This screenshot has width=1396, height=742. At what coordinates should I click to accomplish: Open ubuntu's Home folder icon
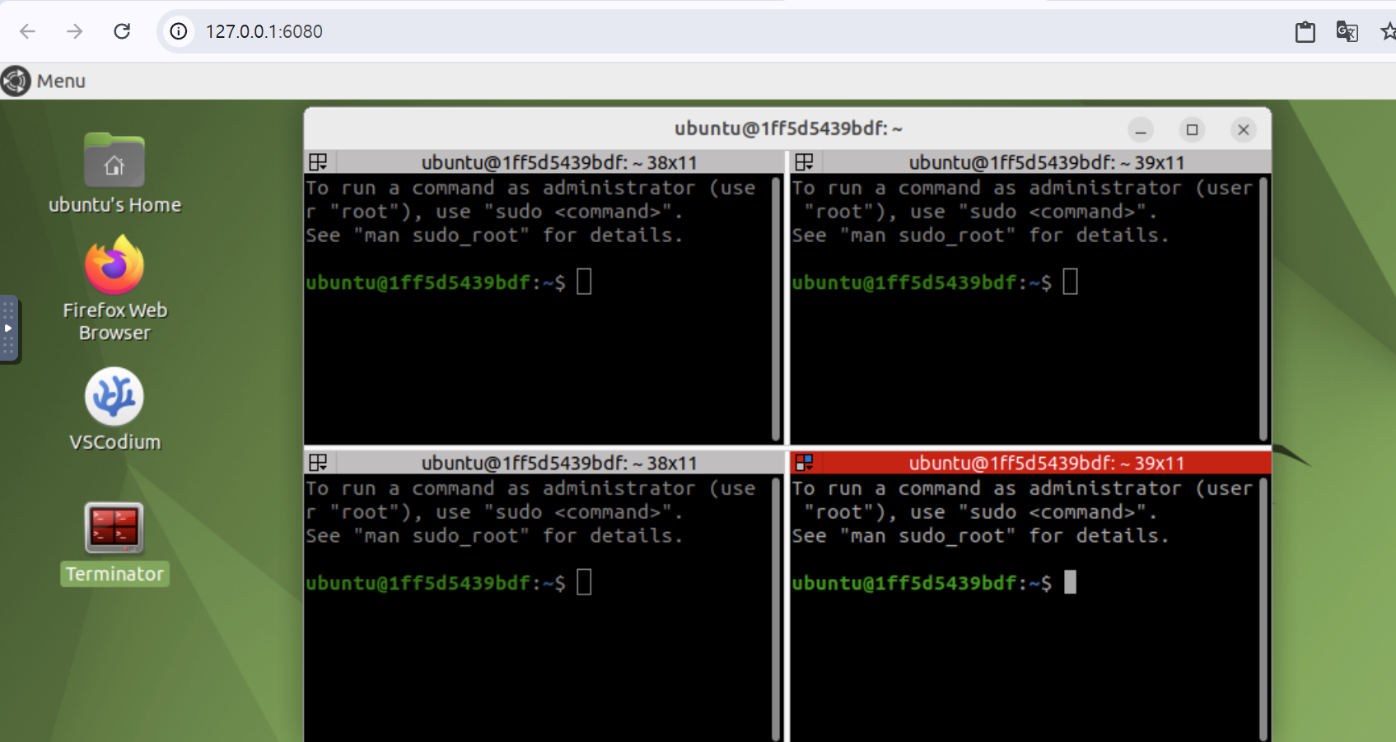114,161
